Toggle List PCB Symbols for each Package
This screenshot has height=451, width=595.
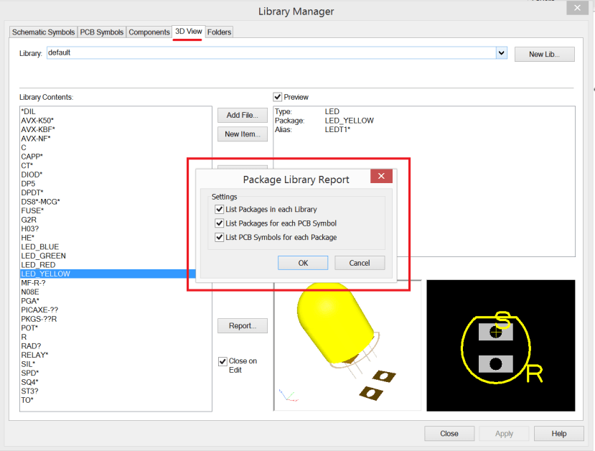tap(220, 237)
